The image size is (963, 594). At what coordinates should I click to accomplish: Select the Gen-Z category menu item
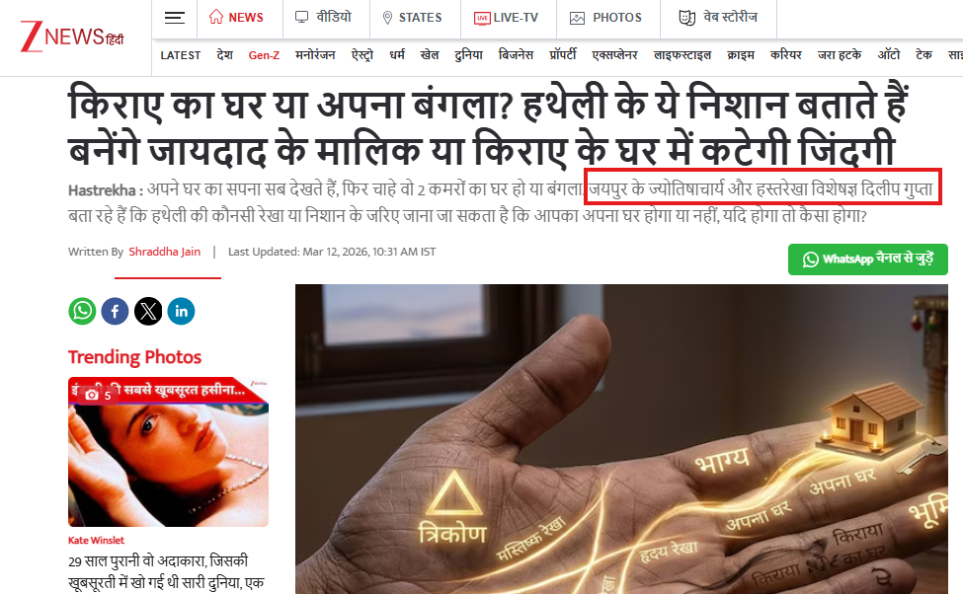click(264, 55)
